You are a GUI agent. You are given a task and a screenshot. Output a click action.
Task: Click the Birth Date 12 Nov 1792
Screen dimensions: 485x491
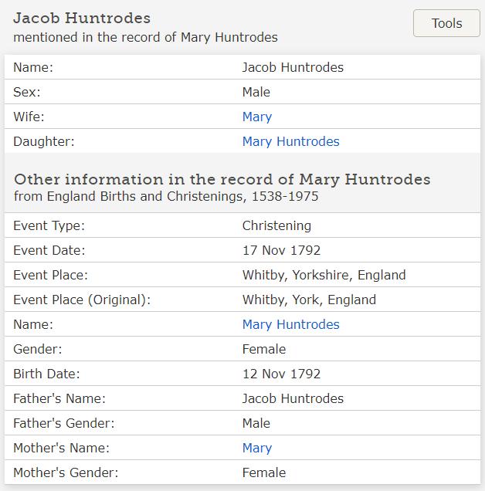click(x=281, y=374)
